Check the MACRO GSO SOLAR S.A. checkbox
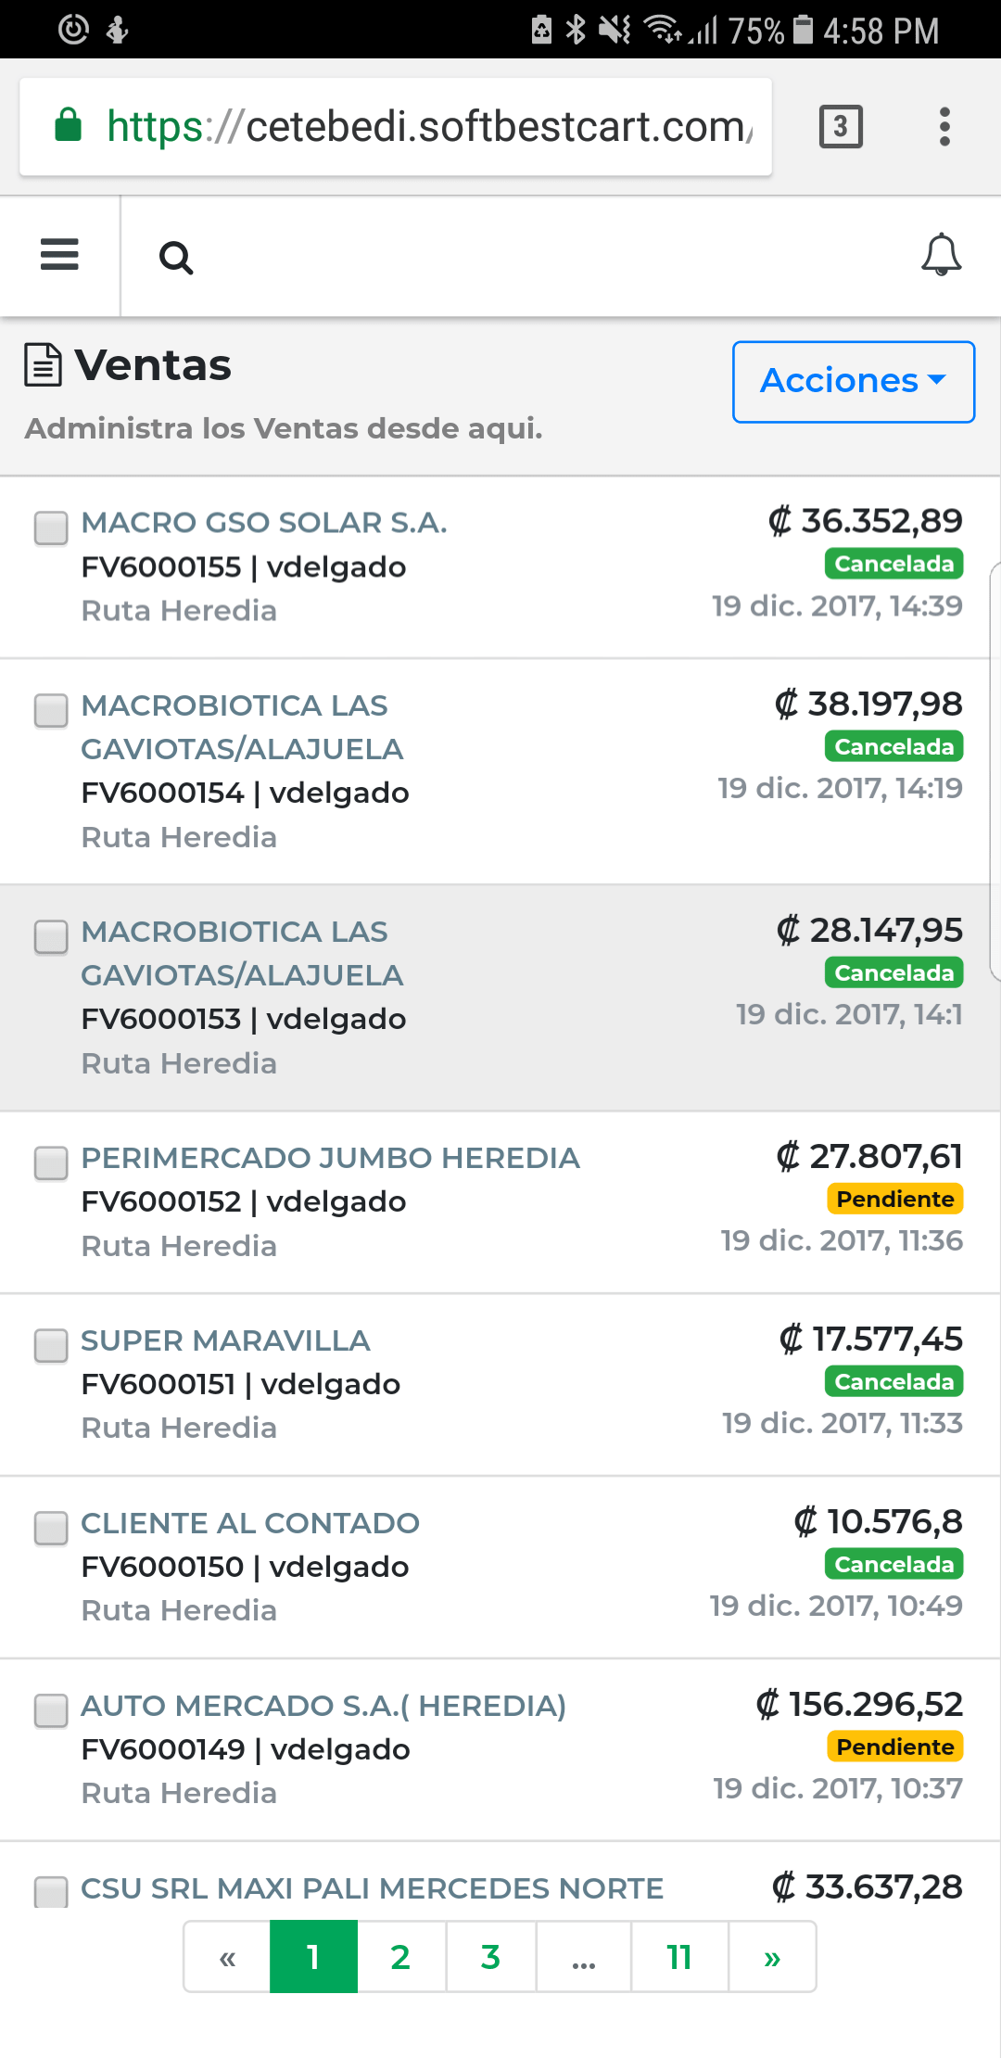Screen dimensions: 1001x2058 tap(51, 527)
